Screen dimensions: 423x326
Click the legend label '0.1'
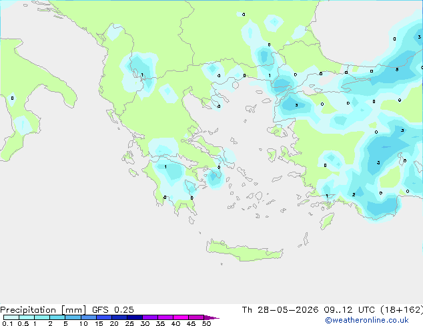coord(7,323)
